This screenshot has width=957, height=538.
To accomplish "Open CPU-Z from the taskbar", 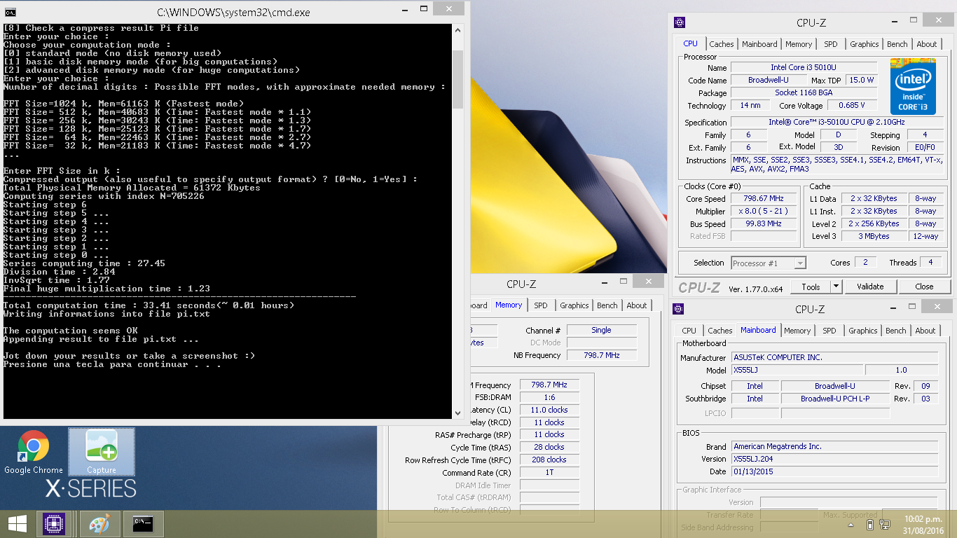I will 54,524.
